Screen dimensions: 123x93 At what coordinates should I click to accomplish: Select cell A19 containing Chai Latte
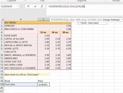(21, 84)
